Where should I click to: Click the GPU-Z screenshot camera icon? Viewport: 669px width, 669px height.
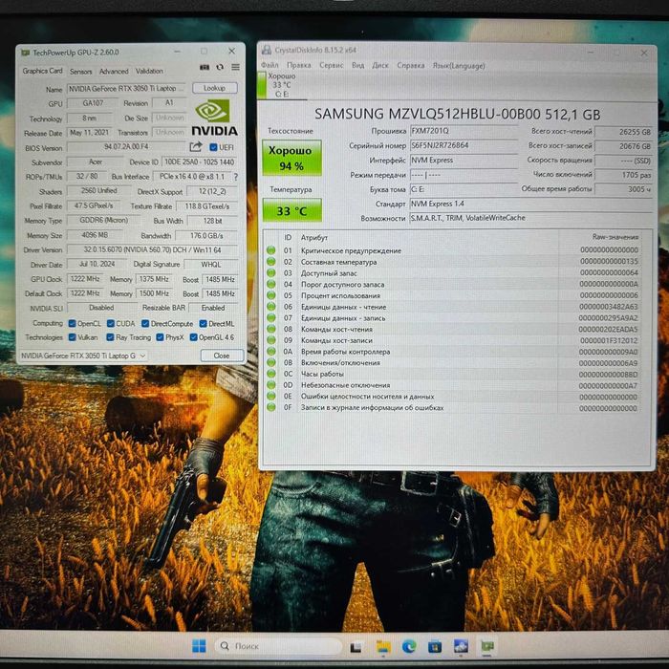205,67
